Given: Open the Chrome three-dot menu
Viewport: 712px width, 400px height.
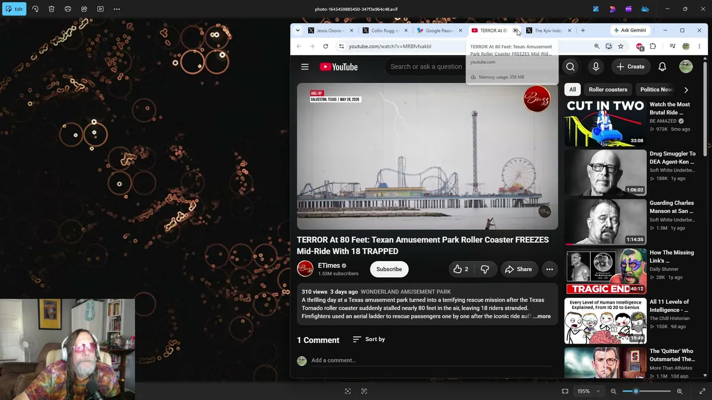Looking at the screenshot, I should click(699, 46).
